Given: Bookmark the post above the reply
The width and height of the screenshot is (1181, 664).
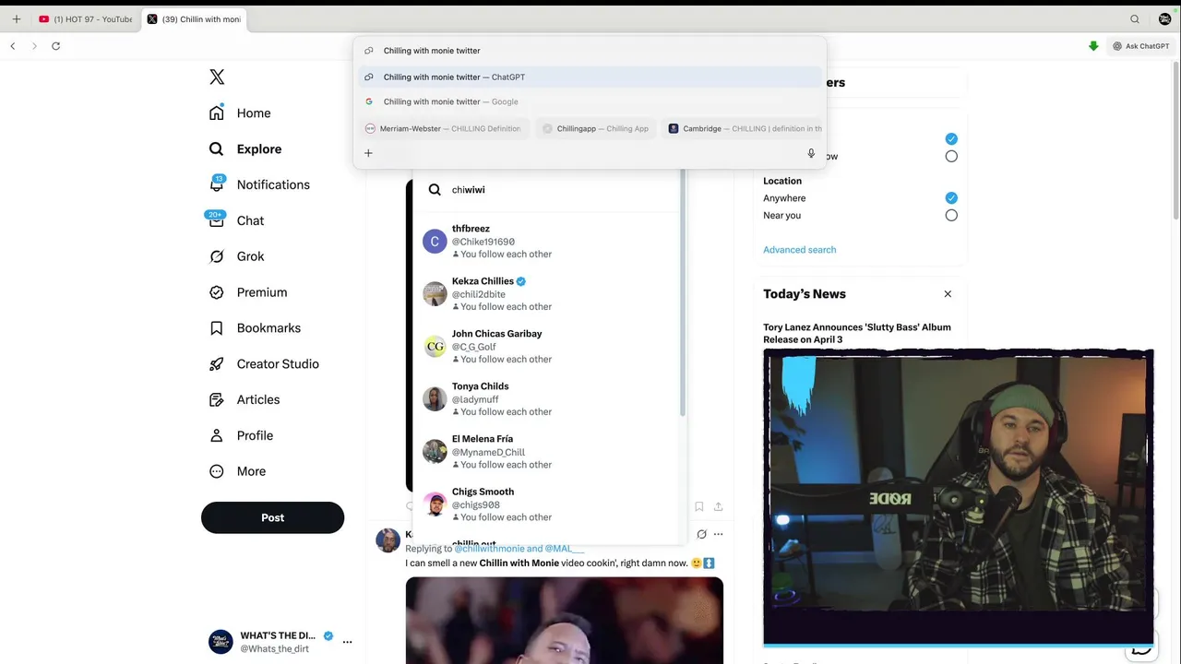Looking at the screenshot, I should [x=699, y=507].
